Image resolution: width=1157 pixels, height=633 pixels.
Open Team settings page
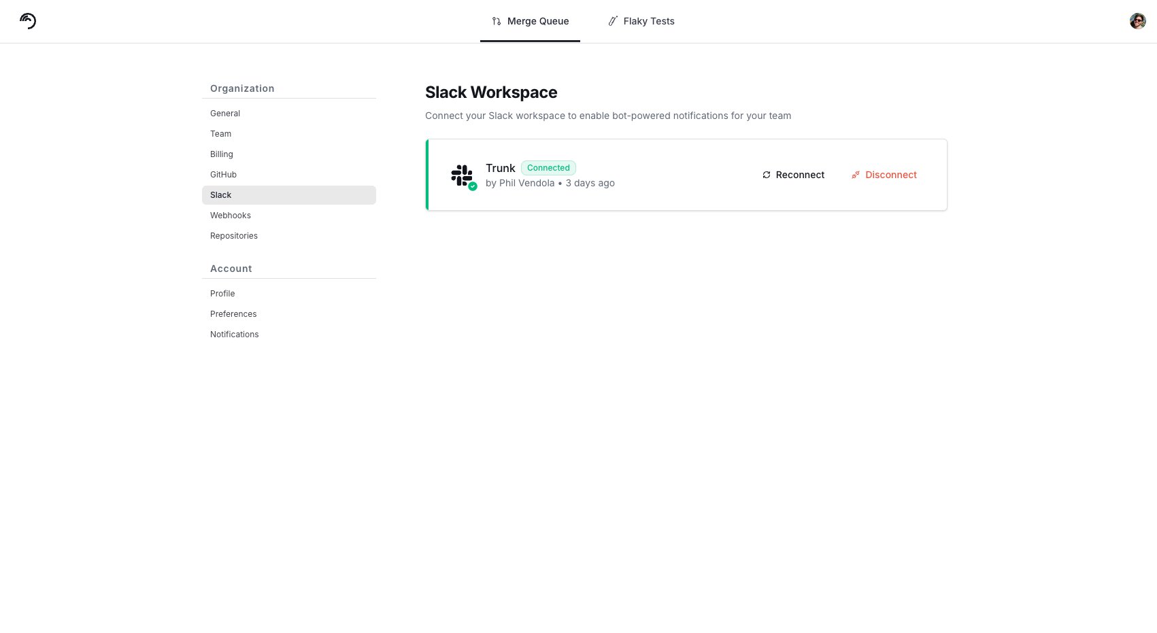click(289, 134)
